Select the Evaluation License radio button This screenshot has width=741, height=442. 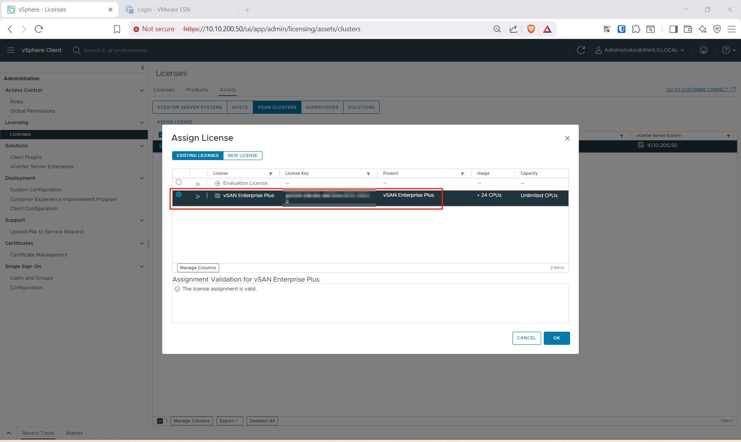pos(179,182)
